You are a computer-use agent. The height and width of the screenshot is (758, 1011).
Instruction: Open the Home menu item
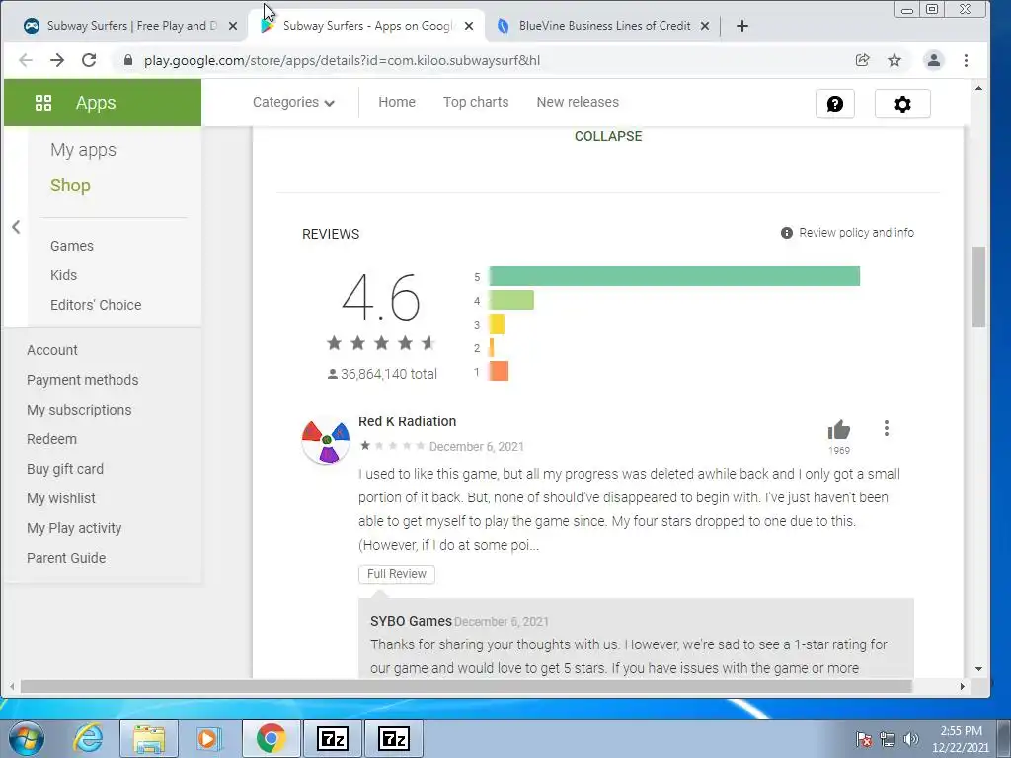click(397, 102)
